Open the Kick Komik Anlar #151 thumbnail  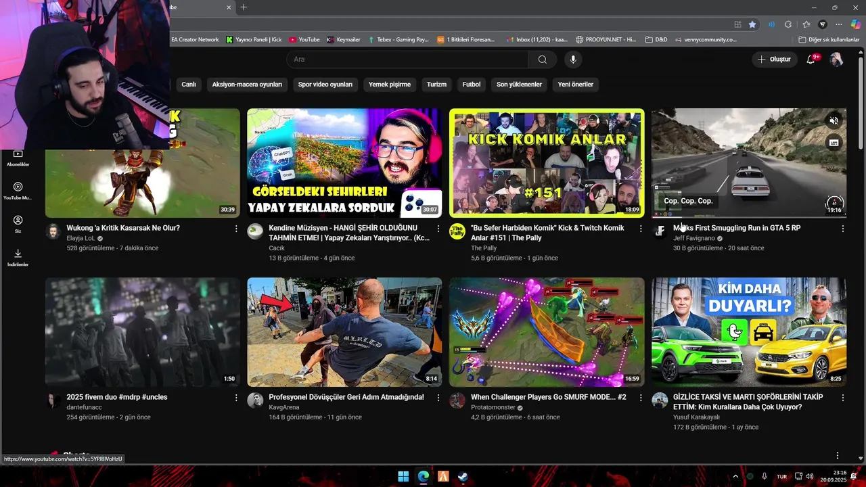pyautogui.click(x=547, y=163)
